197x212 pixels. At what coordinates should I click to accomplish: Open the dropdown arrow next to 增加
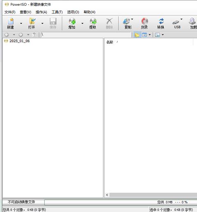(x=82, y=23)
